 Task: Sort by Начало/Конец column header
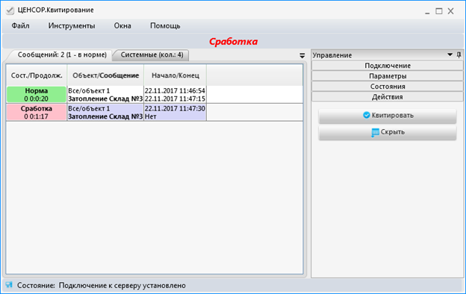[175, 75]
